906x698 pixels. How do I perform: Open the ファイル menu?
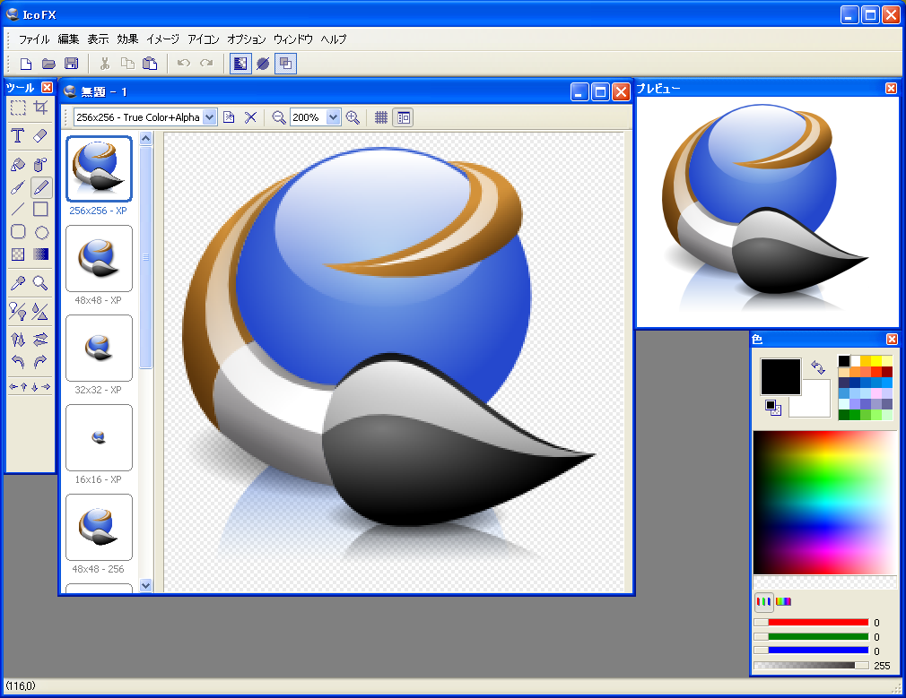(34, 39)
